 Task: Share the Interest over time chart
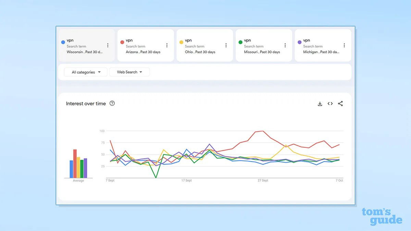click(340, 103)
